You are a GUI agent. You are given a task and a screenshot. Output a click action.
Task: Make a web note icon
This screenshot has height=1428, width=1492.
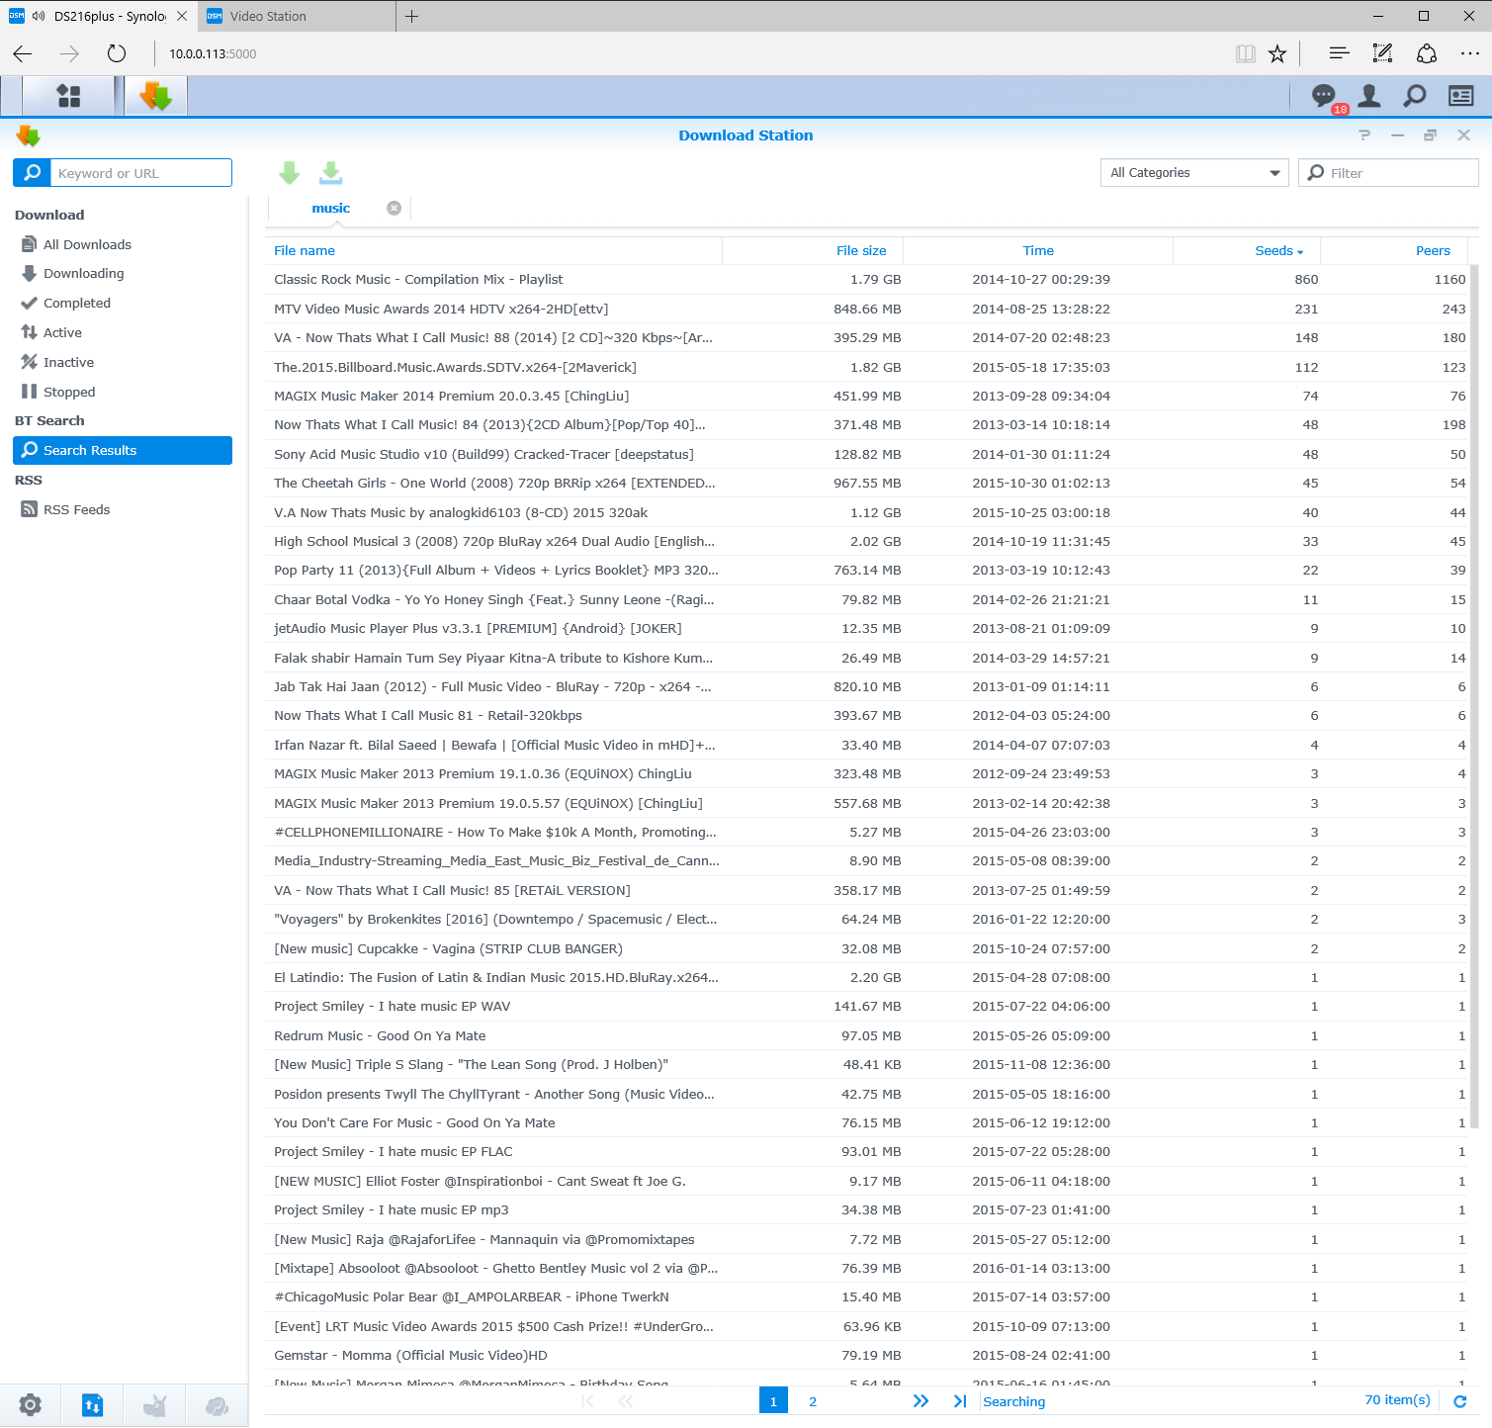[1382, 53]
